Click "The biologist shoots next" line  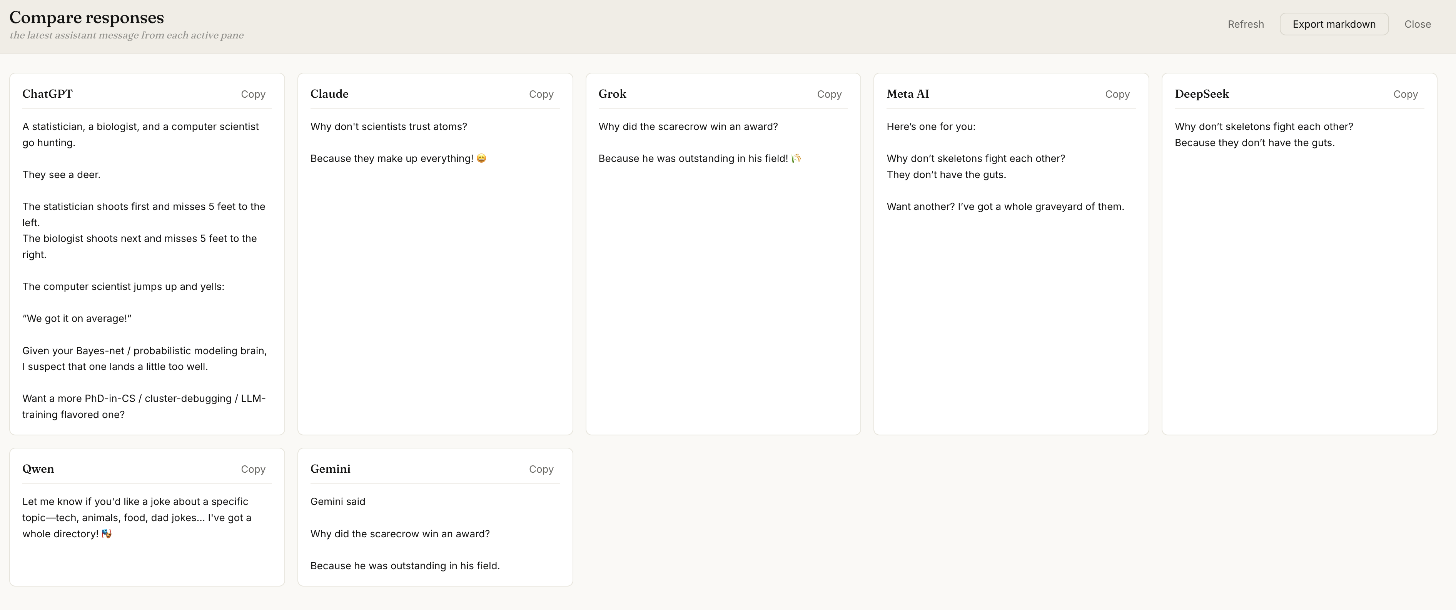[140, 246]
